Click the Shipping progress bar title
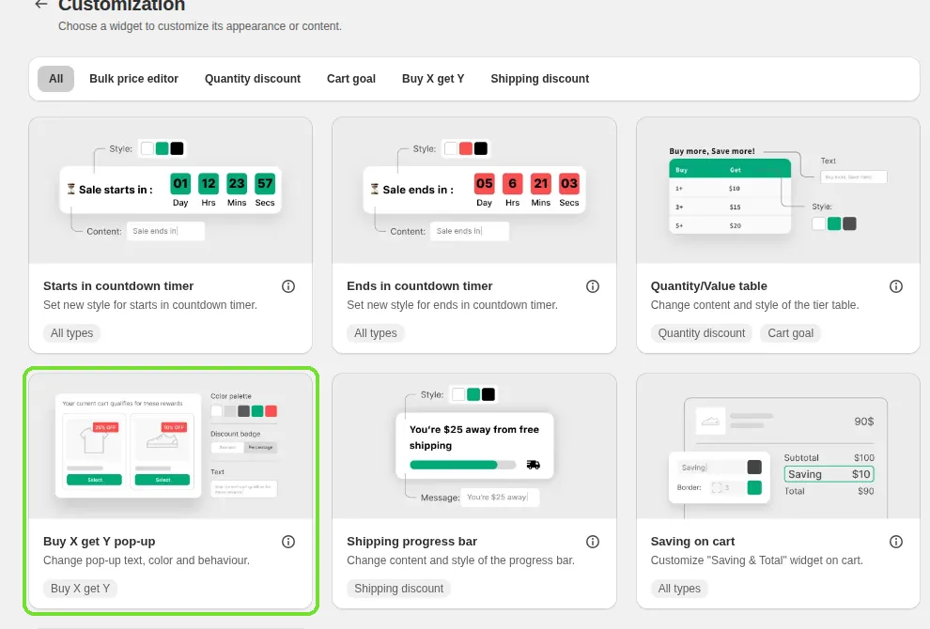The width and height of the screenshot is (930, 629). tap(412, 542)
